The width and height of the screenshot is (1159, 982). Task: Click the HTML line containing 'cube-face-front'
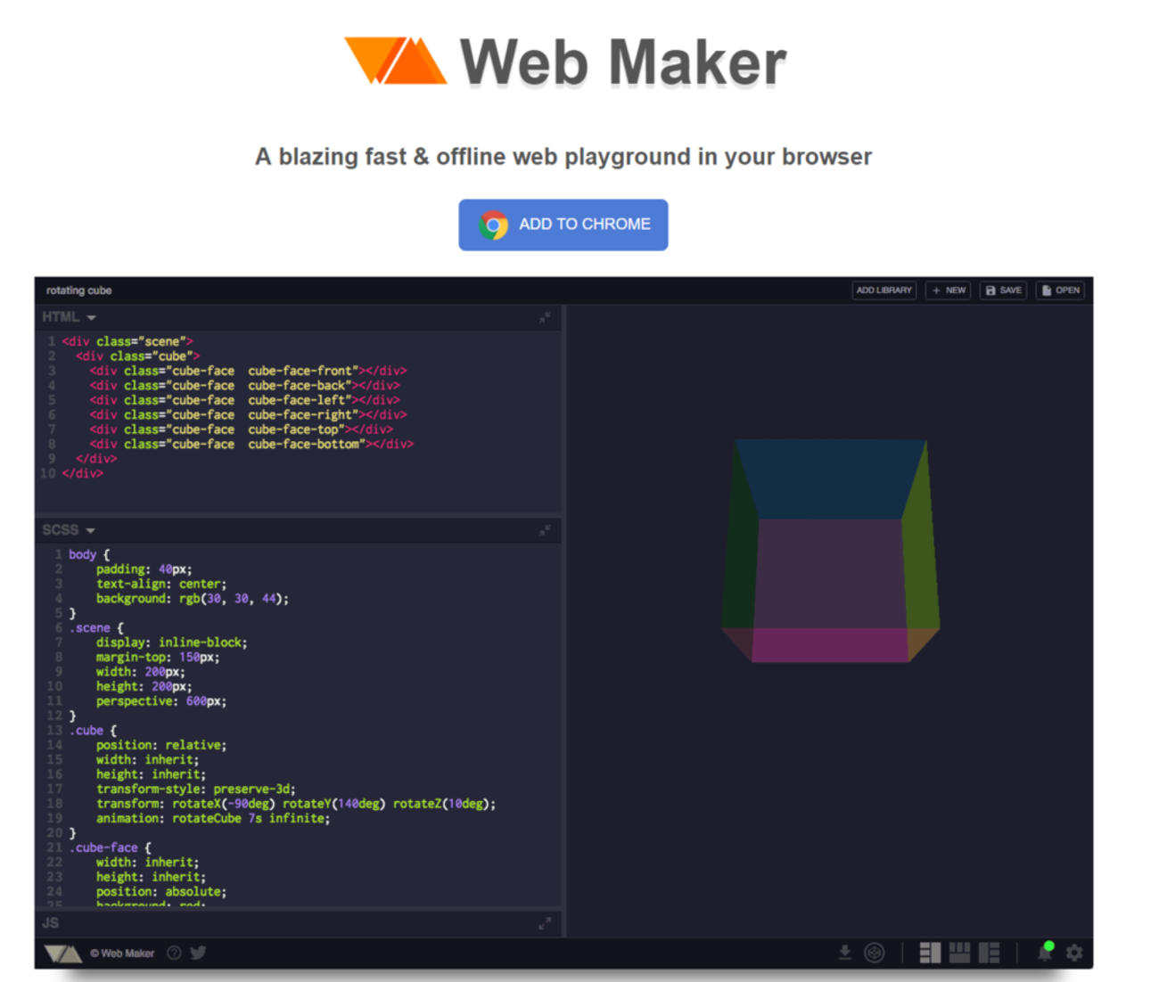248,371
